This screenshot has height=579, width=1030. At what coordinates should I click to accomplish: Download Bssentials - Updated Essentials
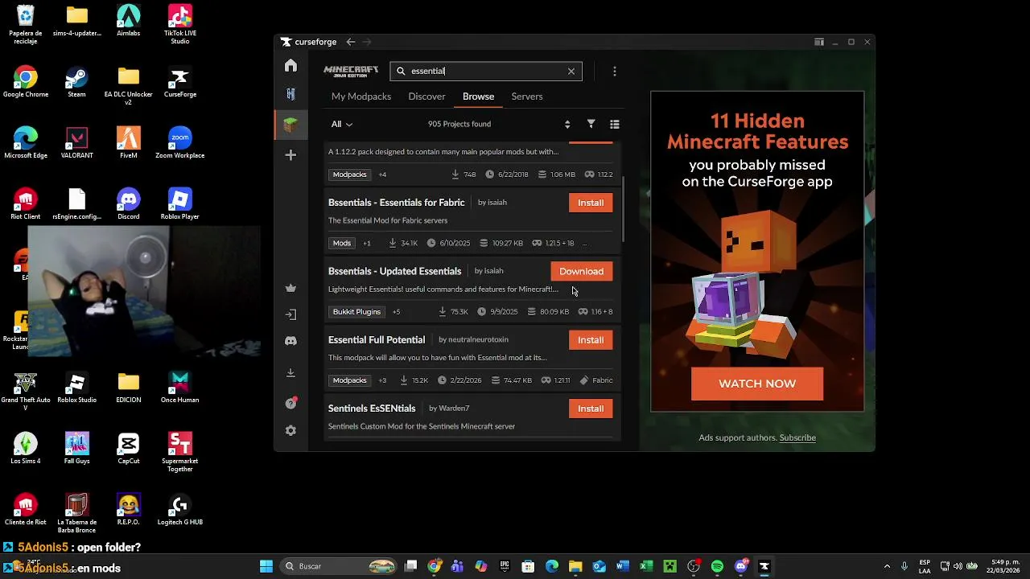click(581, 271)
